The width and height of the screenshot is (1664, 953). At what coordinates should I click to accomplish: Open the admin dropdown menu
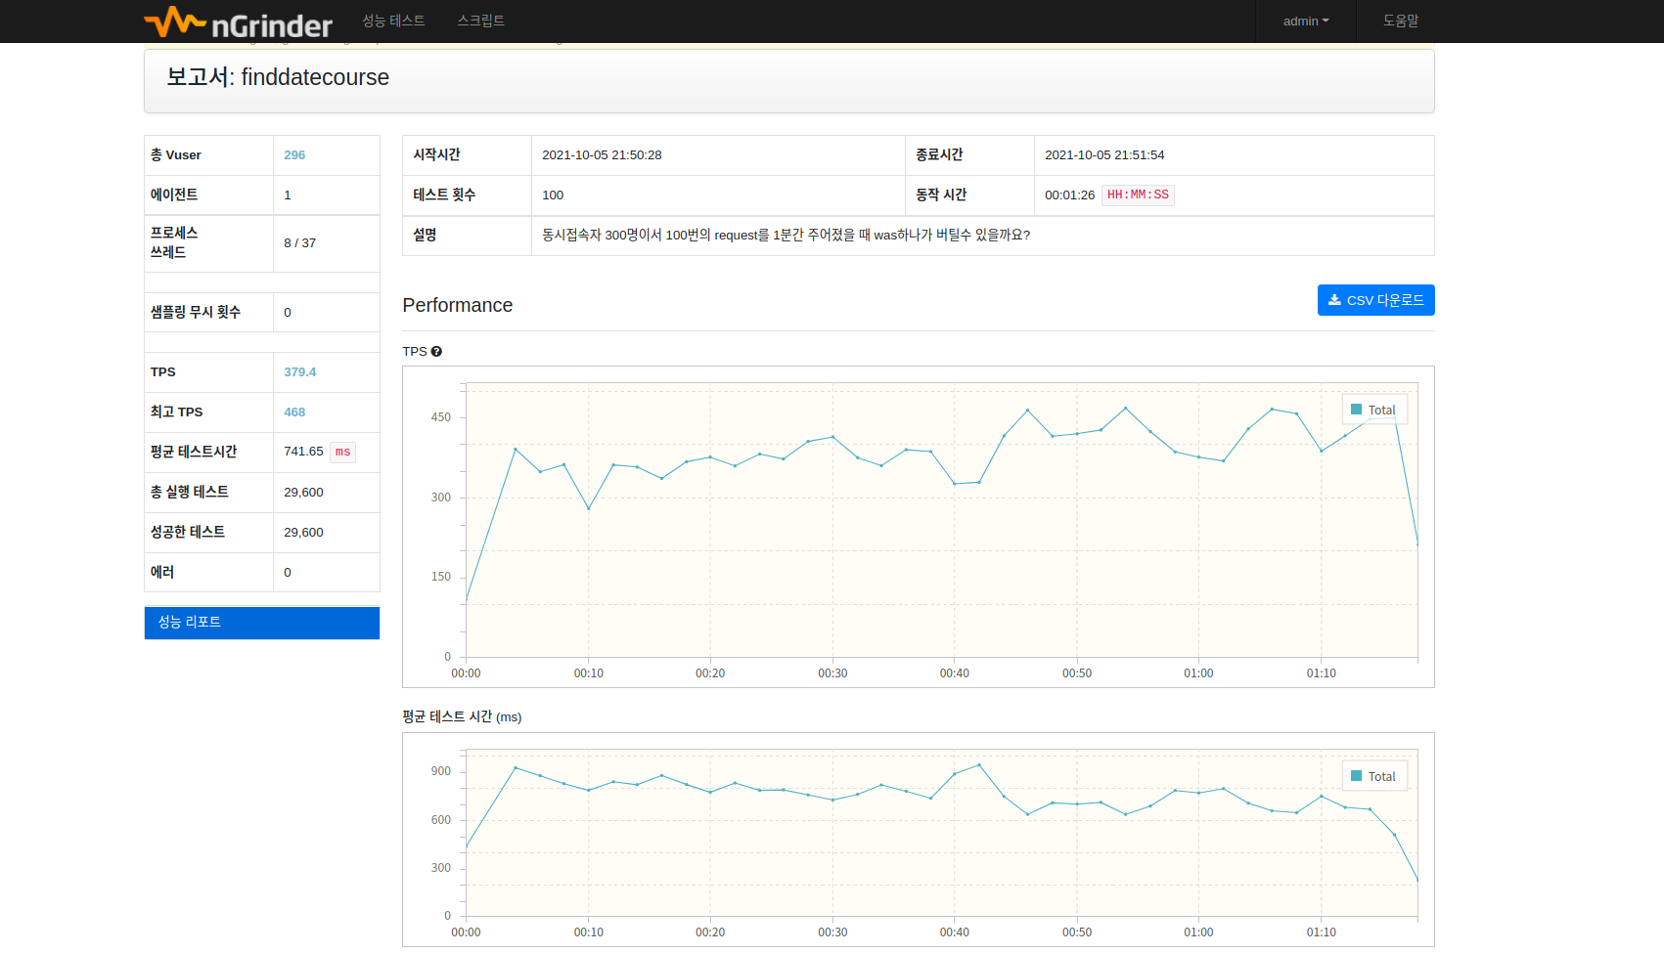[x=1306, y=21]
